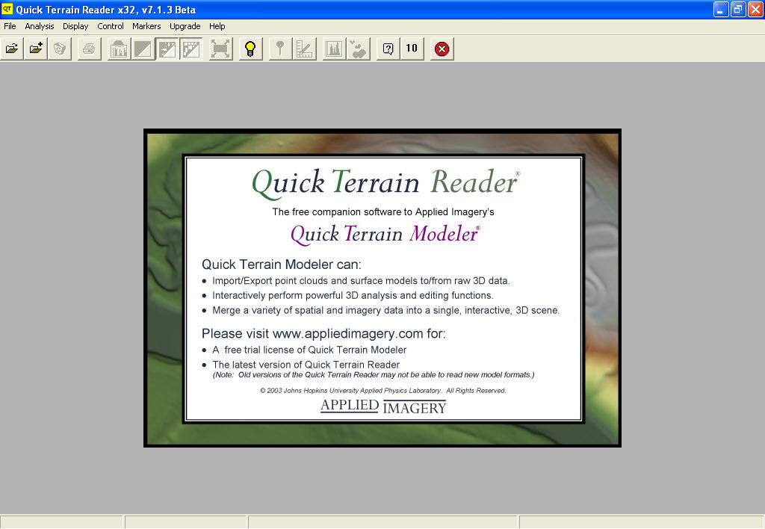The width and height of the screenshot is (765, 529).
Task: Click the leftmost status bar pane
Action: click(61, 521)
